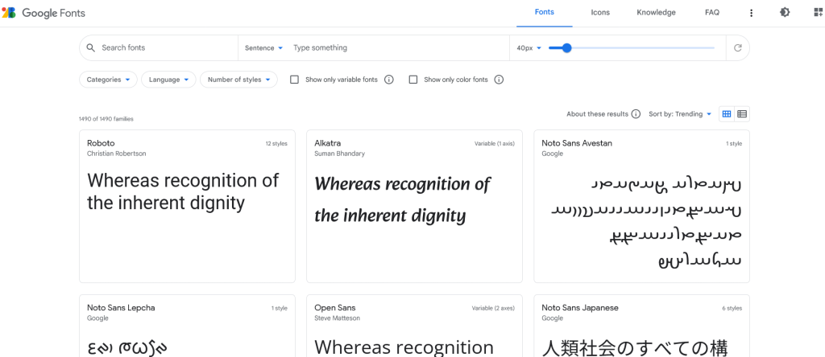
Task: Open the FAQ page link
Action: pyautogui.click(x=712, y=13)
